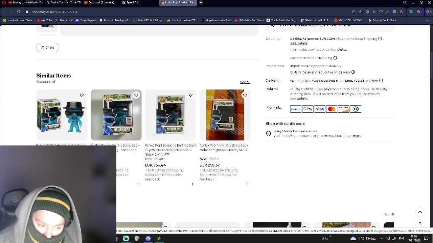Viewport: 433px width, 243px height.
Task: Open Stripe Express bookmark
Action: (x=86, y=20)
